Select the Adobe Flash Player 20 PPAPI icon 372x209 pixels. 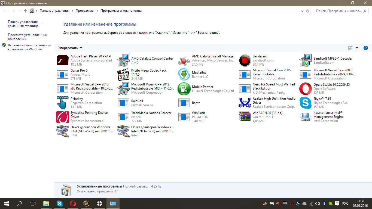click(62, 60)
